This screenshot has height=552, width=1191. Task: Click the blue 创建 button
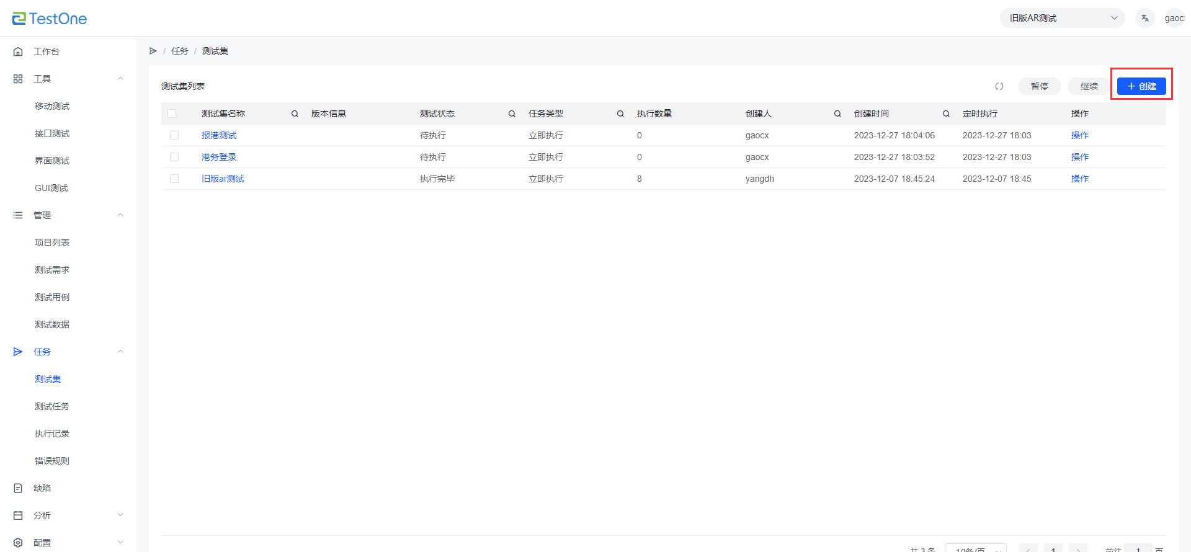click(1141, 86)
